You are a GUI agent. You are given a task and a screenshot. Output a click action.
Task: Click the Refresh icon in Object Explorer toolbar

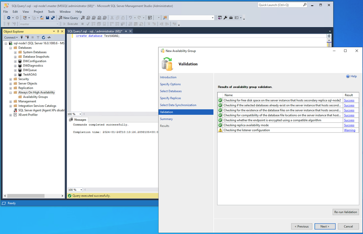43,37
